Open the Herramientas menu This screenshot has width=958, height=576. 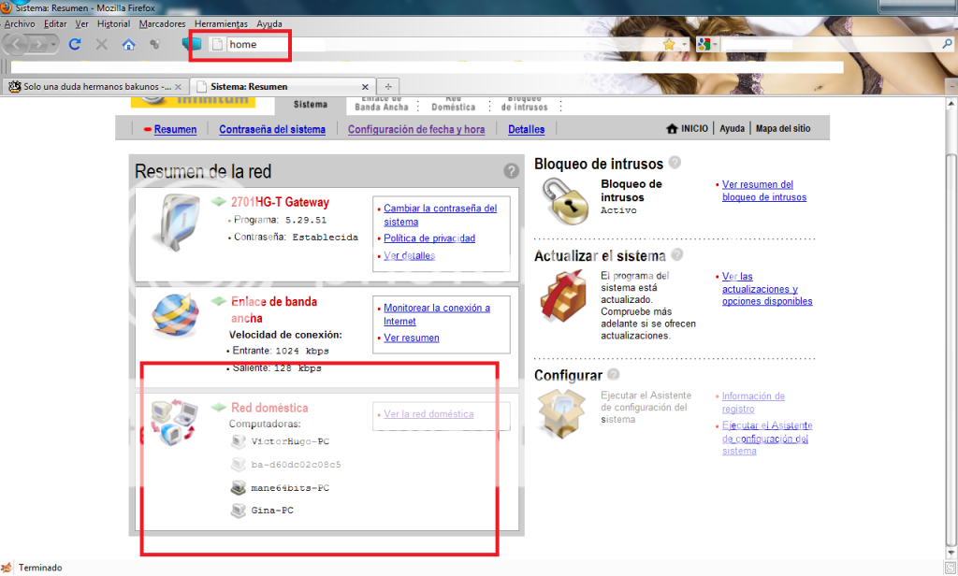coord(221,23)
